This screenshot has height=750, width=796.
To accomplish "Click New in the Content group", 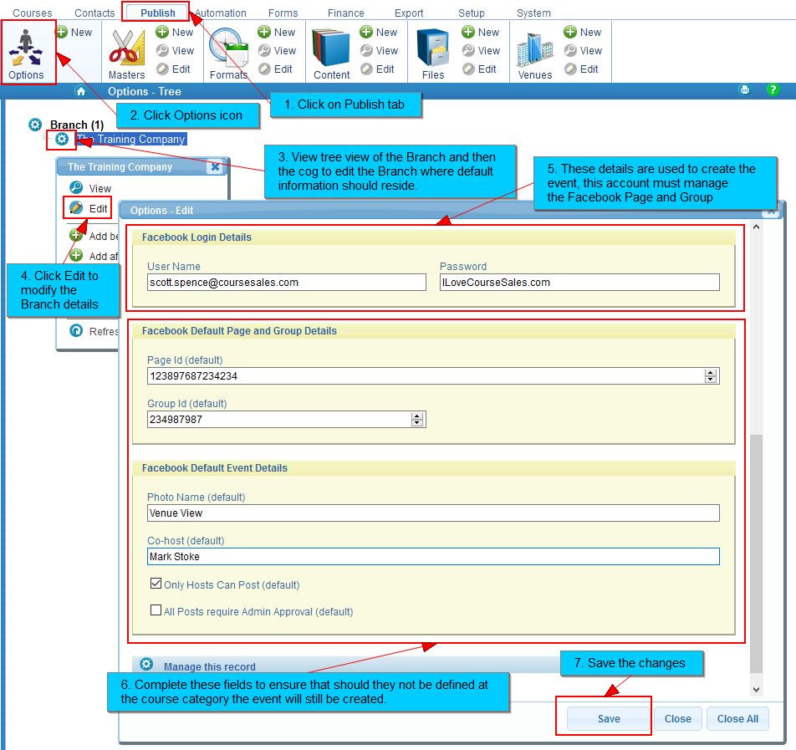I will tap(380, 32).
